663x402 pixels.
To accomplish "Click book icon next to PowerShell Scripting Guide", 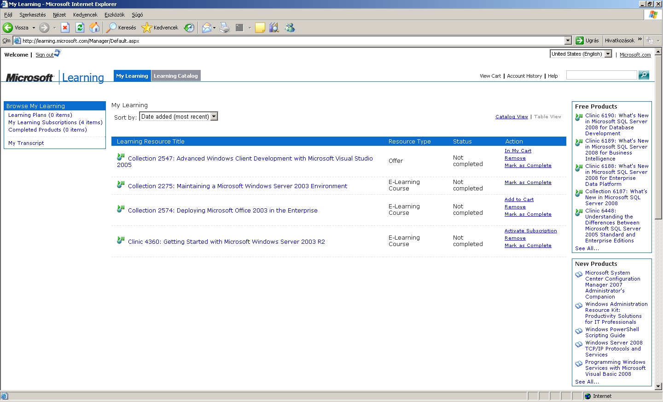I will (x=579, y=331).
